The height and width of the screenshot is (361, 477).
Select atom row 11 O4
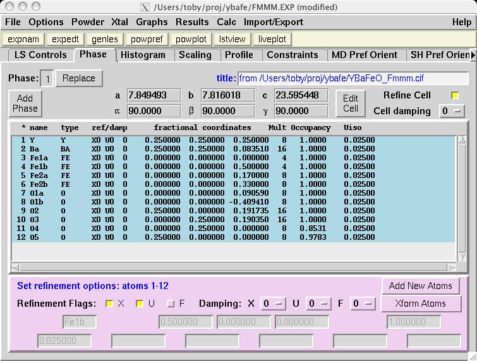tap(233, 228)
